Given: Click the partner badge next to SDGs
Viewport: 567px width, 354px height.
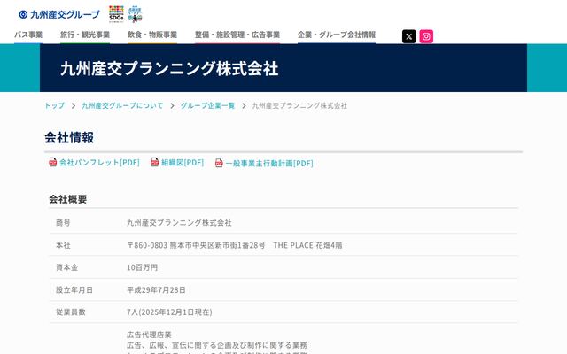Looking at the screenshot, I should [x=135, y=14].
